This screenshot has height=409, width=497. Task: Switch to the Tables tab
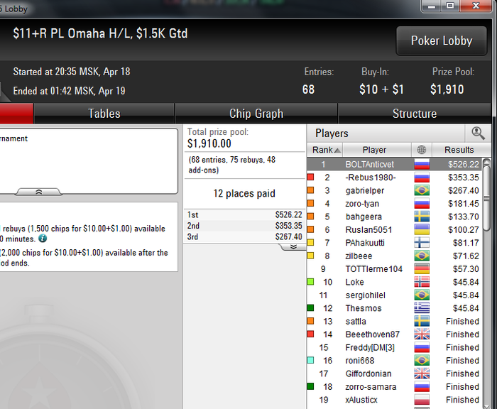click(x=104, y=114)
